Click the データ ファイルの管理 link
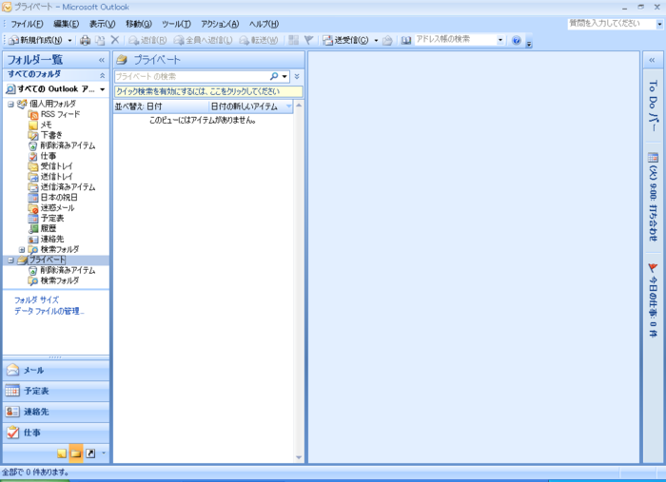The image size is (666, 482). [49, 312]
